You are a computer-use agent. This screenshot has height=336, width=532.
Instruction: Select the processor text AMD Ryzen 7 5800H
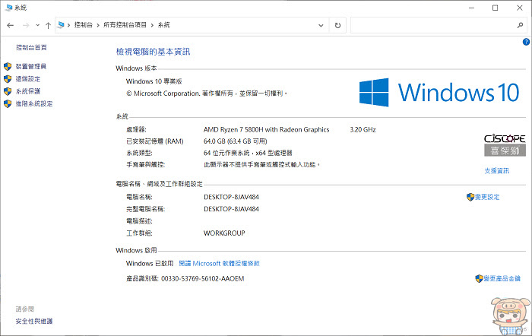click(x=266, y=130)
